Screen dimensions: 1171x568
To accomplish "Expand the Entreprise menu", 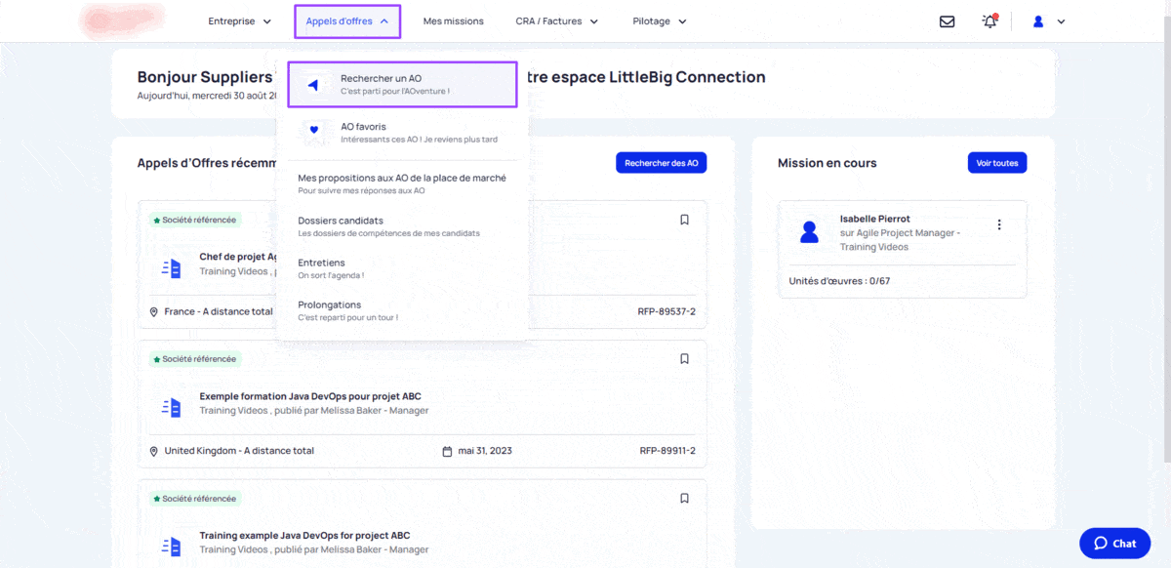I will (x=240, y=21).
